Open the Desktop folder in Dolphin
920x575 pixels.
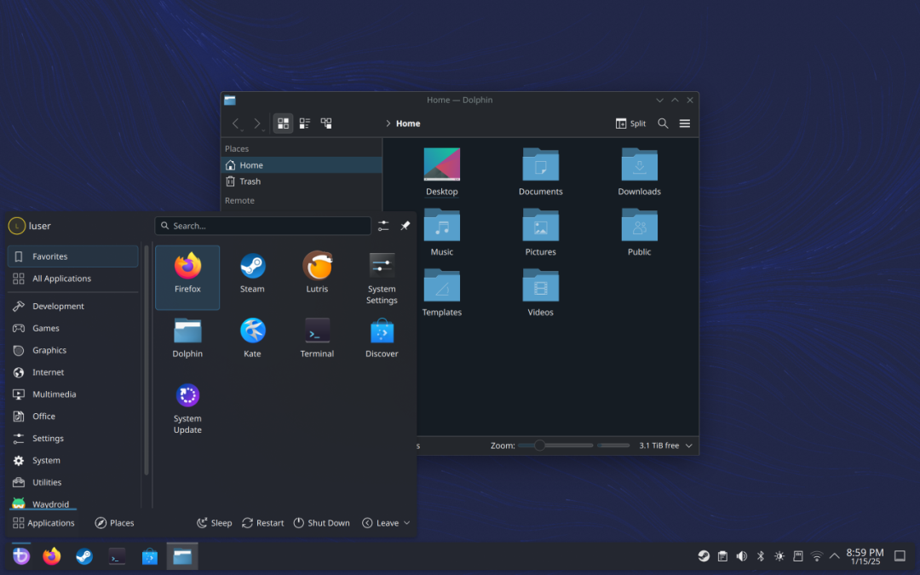(442, 172)
